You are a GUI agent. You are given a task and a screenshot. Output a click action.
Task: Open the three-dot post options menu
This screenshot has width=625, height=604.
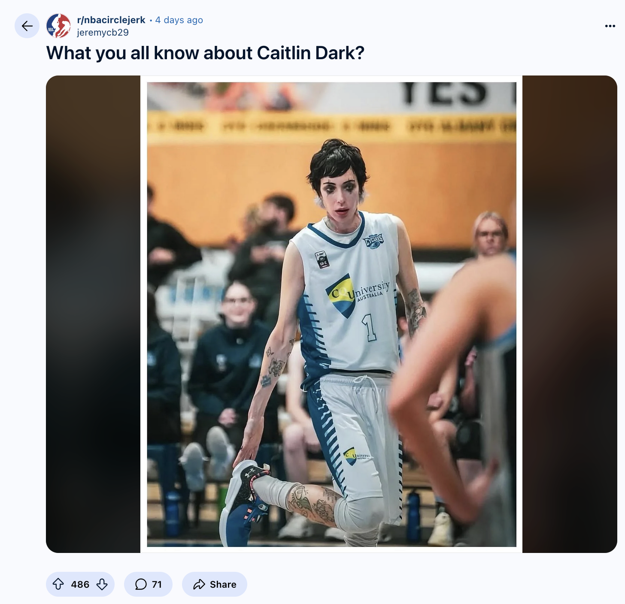click(610, 26)
